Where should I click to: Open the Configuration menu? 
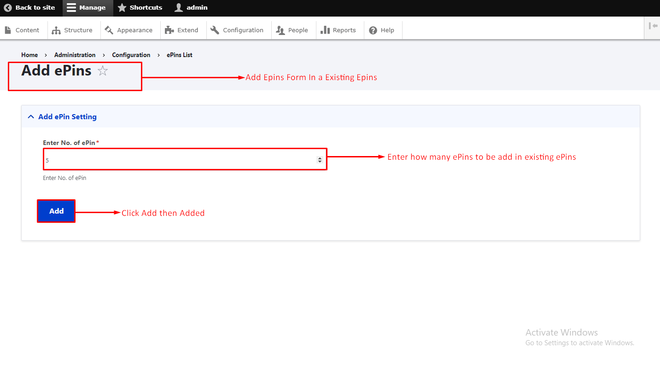tap(237, 30)
